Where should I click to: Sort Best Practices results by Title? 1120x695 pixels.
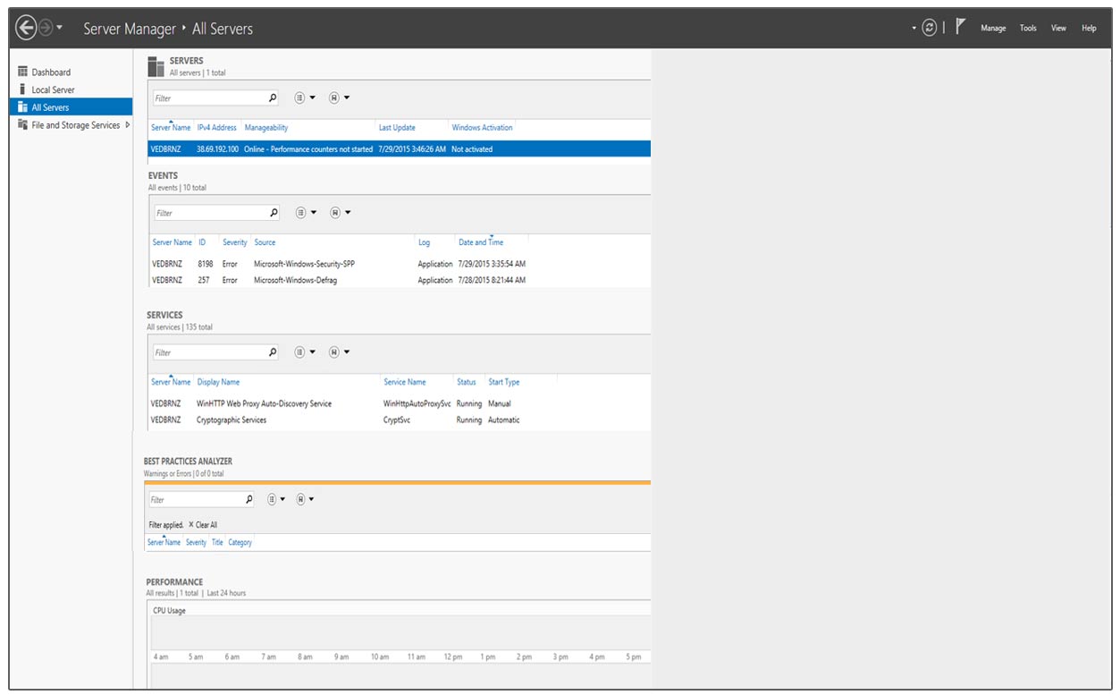(x=217, y=542)
